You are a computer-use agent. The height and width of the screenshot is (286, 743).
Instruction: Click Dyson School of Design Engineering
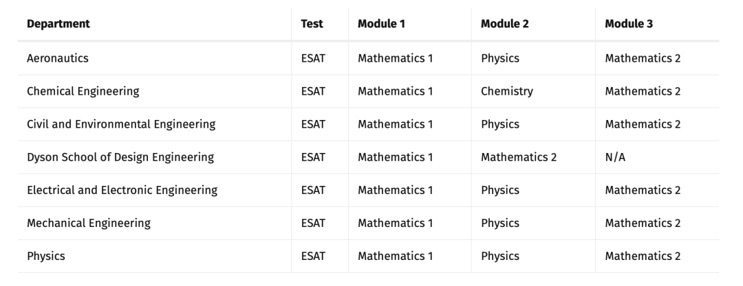120,157
